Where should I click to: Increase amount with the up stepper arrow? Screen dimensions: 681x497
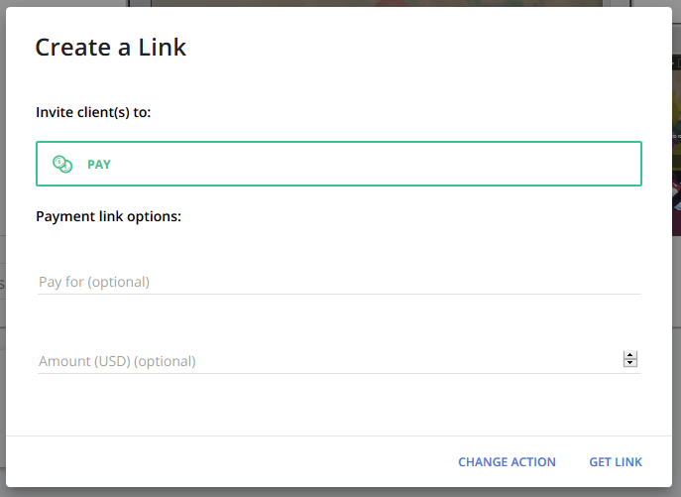coord(630,355)
